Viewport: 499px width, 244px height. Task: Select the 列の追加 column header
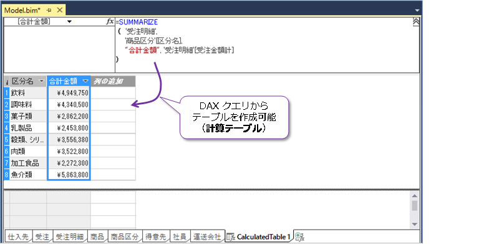113,81
